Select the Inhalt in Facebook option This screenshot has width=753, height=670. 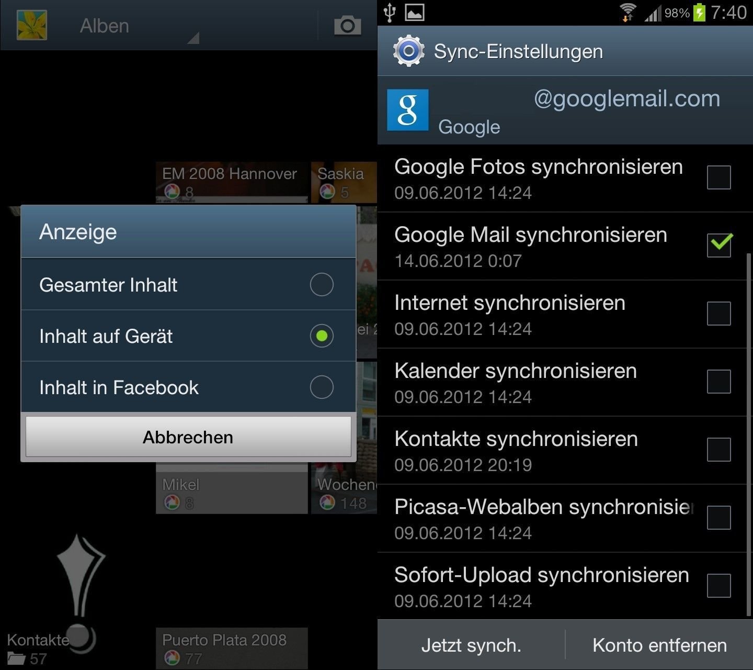click(188, 387)
